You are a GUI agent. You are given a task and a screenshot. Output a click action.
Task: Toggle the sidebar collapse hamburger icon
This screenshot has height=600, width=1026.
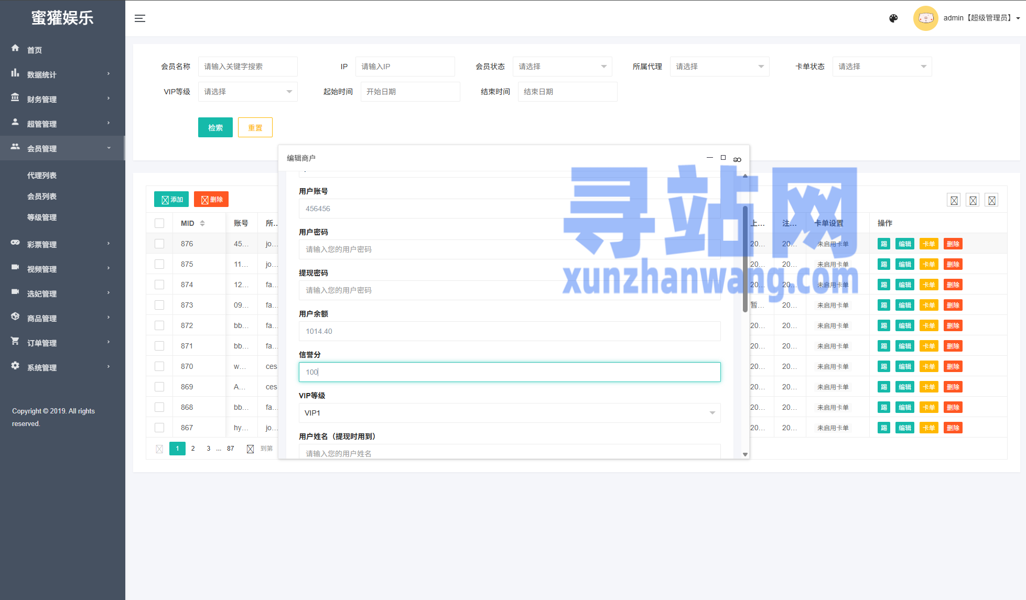click(139, 18)
